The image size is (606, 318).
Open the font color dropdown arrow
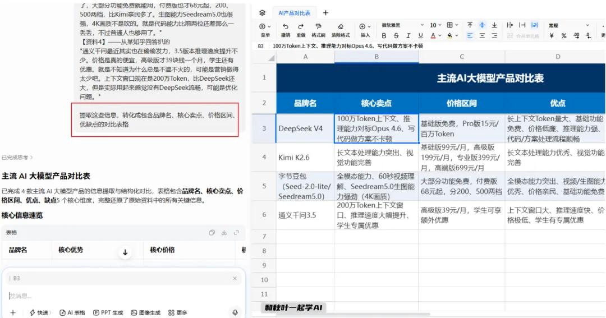pyautogui.click(x=440, y=36)
